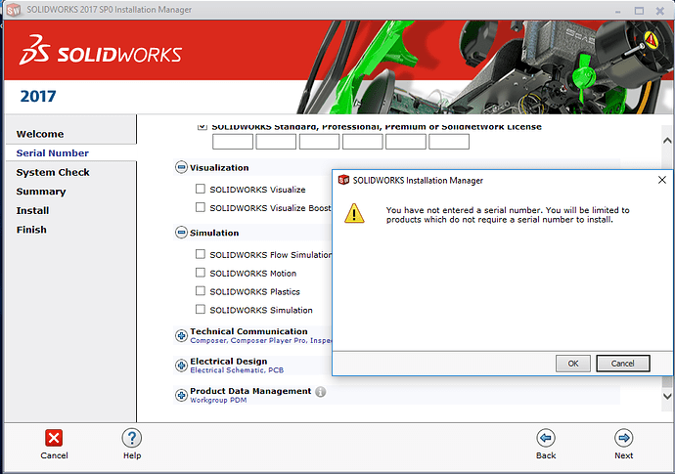Enable SOLIDWORKS Plastics checkbox
675x474 pixels.
point(201,291)
